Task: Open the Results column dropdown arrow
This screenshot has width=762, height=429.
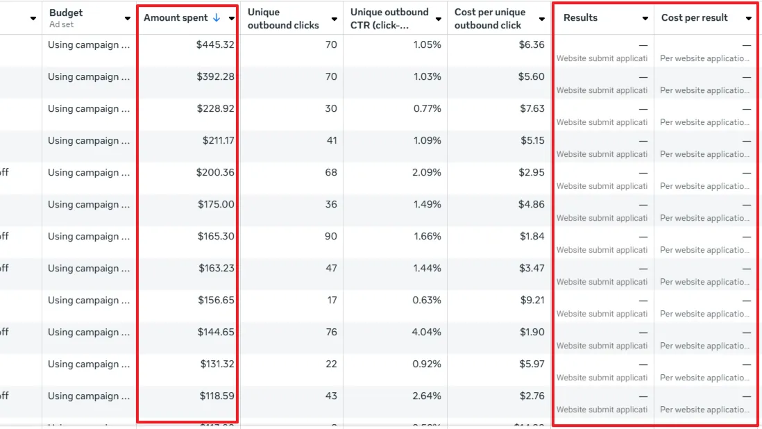Action: 645,19
